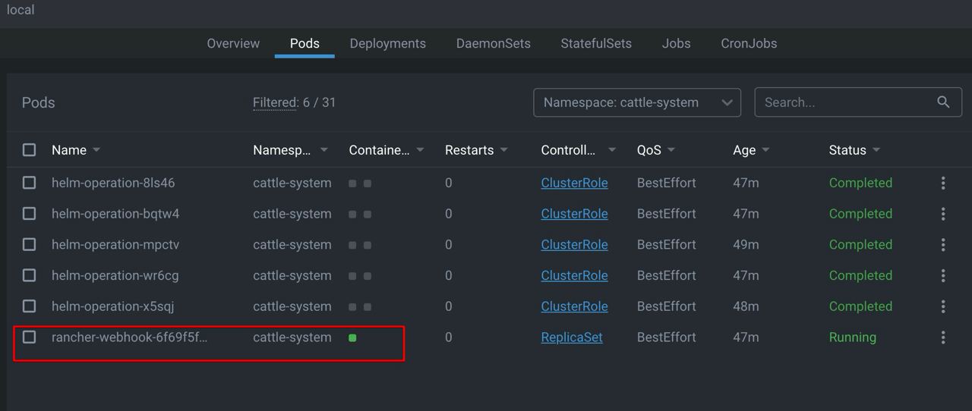Select all pods with header checkbox
This screenshot has height=411, width=972.
click(x=29, y=150)
